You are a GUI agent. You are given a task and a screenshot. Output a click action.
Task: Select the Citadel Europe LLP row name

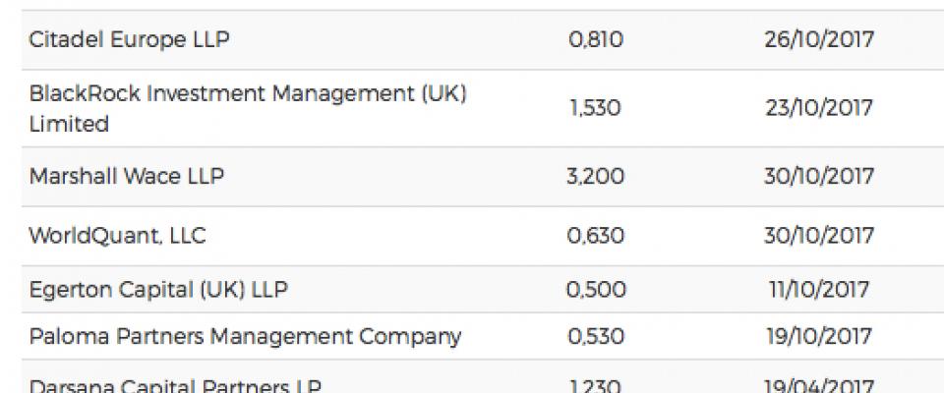click(x=129, y=39)
